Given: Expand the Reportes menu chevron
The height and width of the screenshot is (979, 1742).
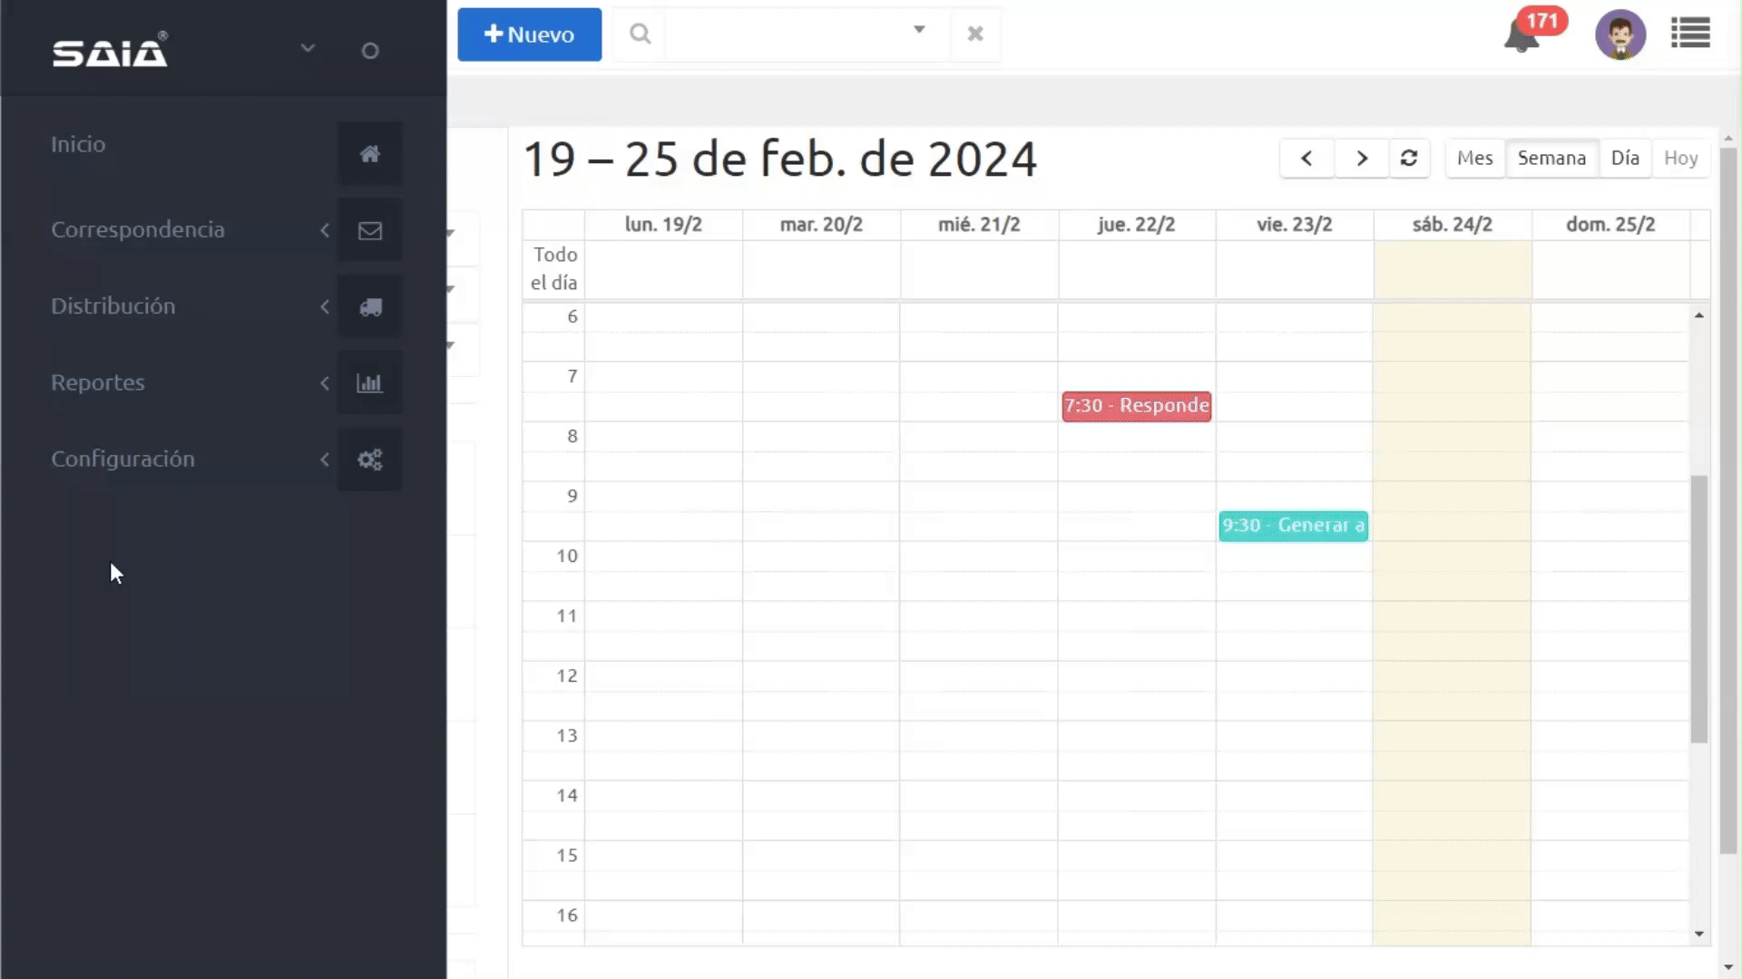Looking at the screenshot, I should click(325, 383).
